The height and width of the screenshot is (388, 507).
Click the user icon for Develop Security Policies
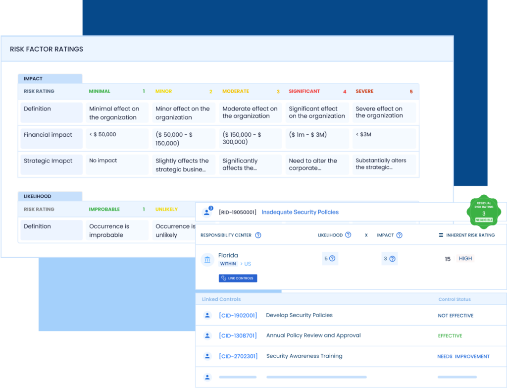coord(207,315)
